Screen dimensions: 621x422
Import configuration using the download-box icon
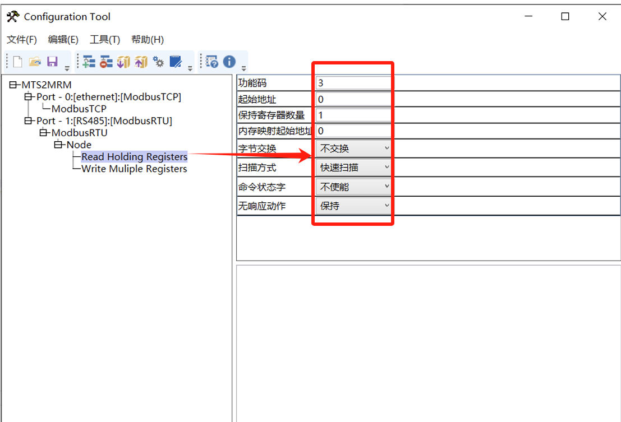tap(123, 62)
